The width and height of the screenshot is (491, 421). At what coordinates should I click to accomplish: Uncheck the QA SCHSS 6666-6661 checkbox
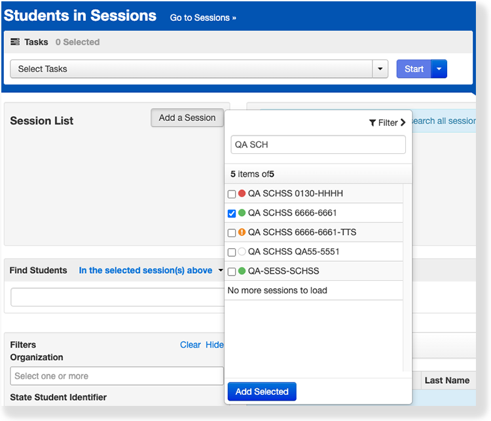coord(231,213)
